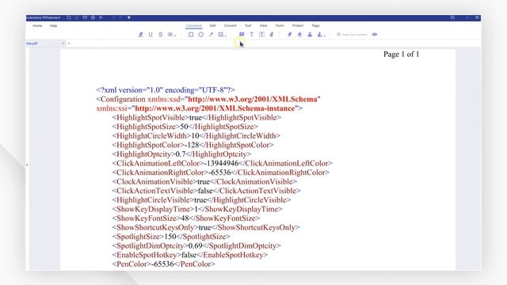Image resolution: width=507 pixels, height=285 pixels.
Task: Pick the Oval shape tool
Action: (200, 34)
